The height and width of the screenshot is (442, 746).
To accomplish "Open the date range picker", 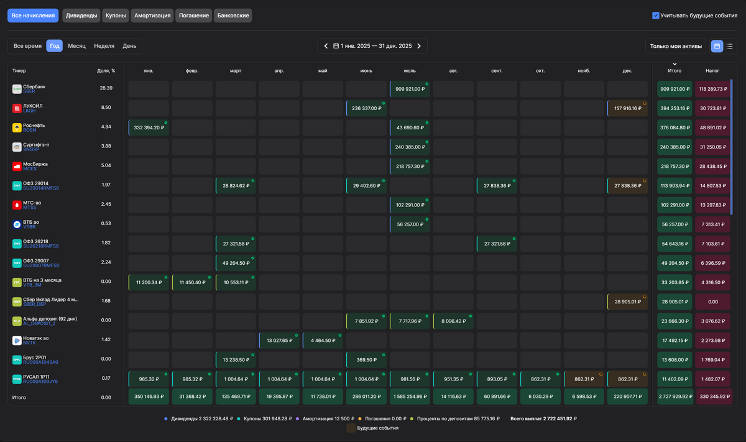I will 372,46.
